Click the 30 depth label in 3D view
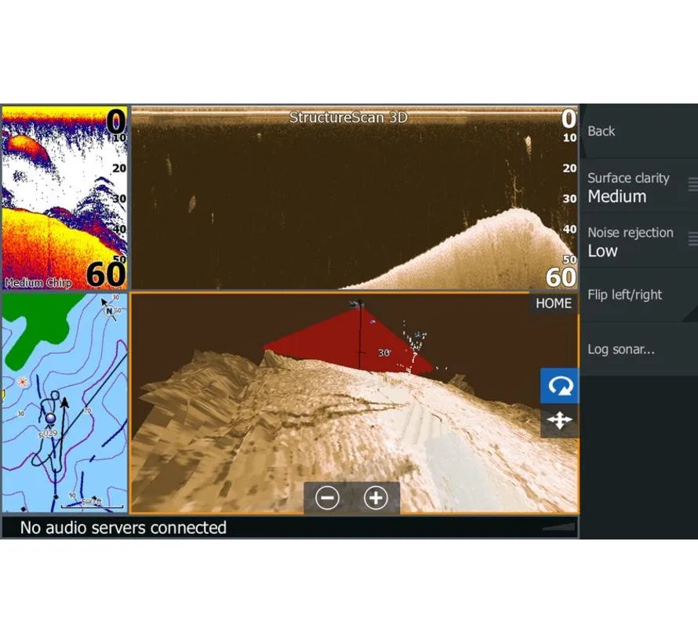Image resolution: width=698 pixels, height=643 pixels. coord(384,353)
